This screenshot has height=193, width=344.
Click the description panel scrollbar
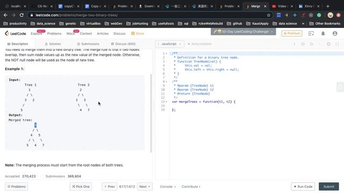tap(151, 113)
